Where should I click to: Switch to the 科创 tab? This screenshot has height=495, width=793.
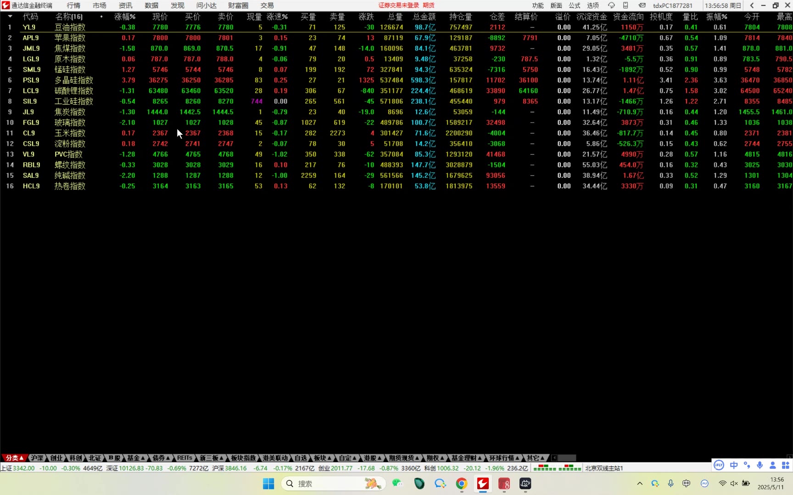pyautogui.click(x=76, y=458)
